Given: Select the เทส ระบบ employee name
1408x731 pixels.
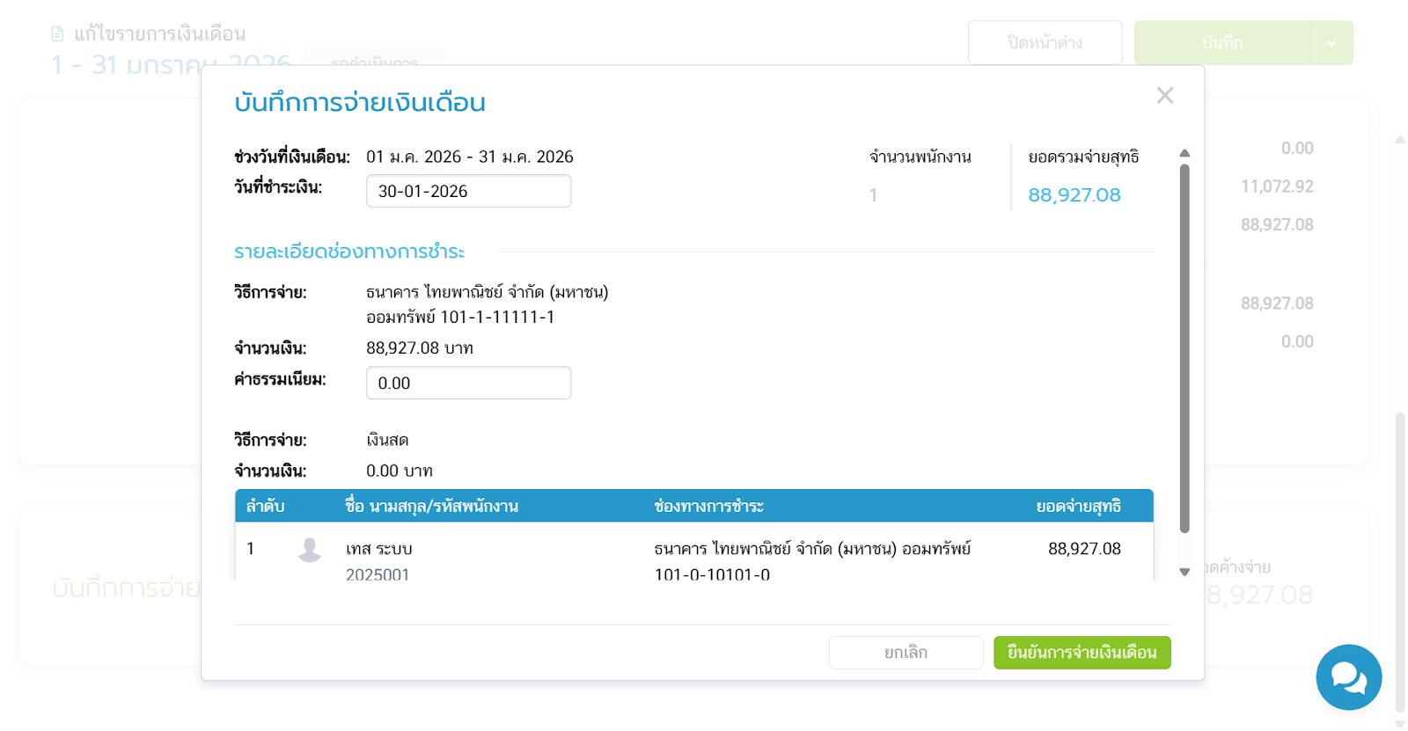Looking at the screenshot, I should (379, 549).
